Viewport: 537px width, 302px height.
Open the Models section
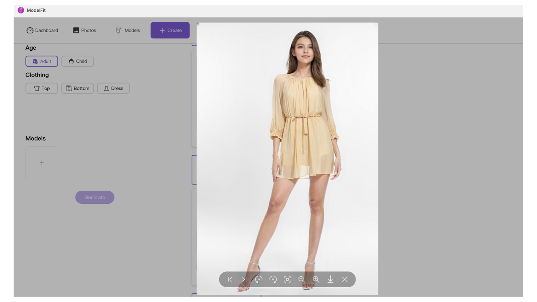click(x=127, y=30)
